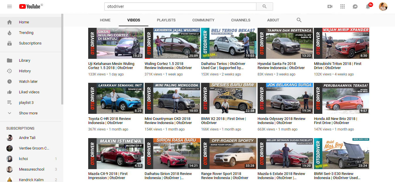Click title Mitsubishi Triton 2018 First Drive

point(338,66)
